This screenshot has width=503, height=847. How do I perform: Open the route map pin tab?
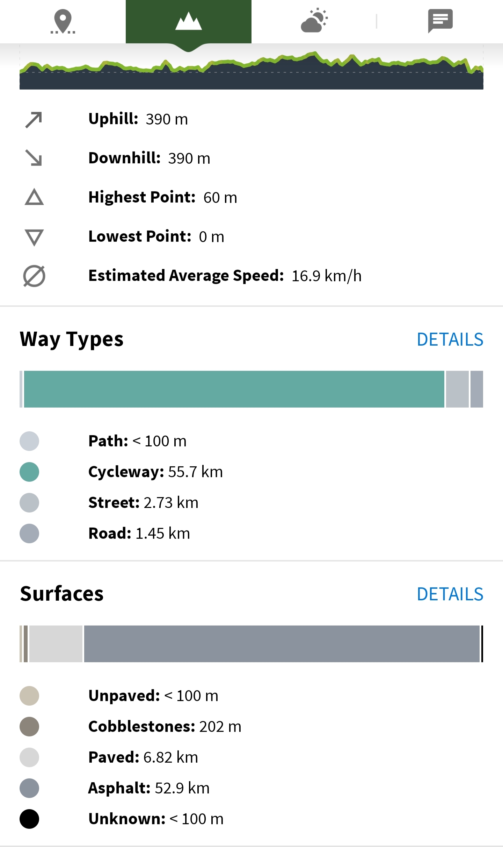[x=63, y=22]
